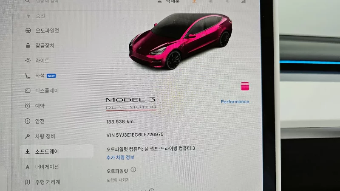Select 차량 정비 wrench icon

coord(28,136)
